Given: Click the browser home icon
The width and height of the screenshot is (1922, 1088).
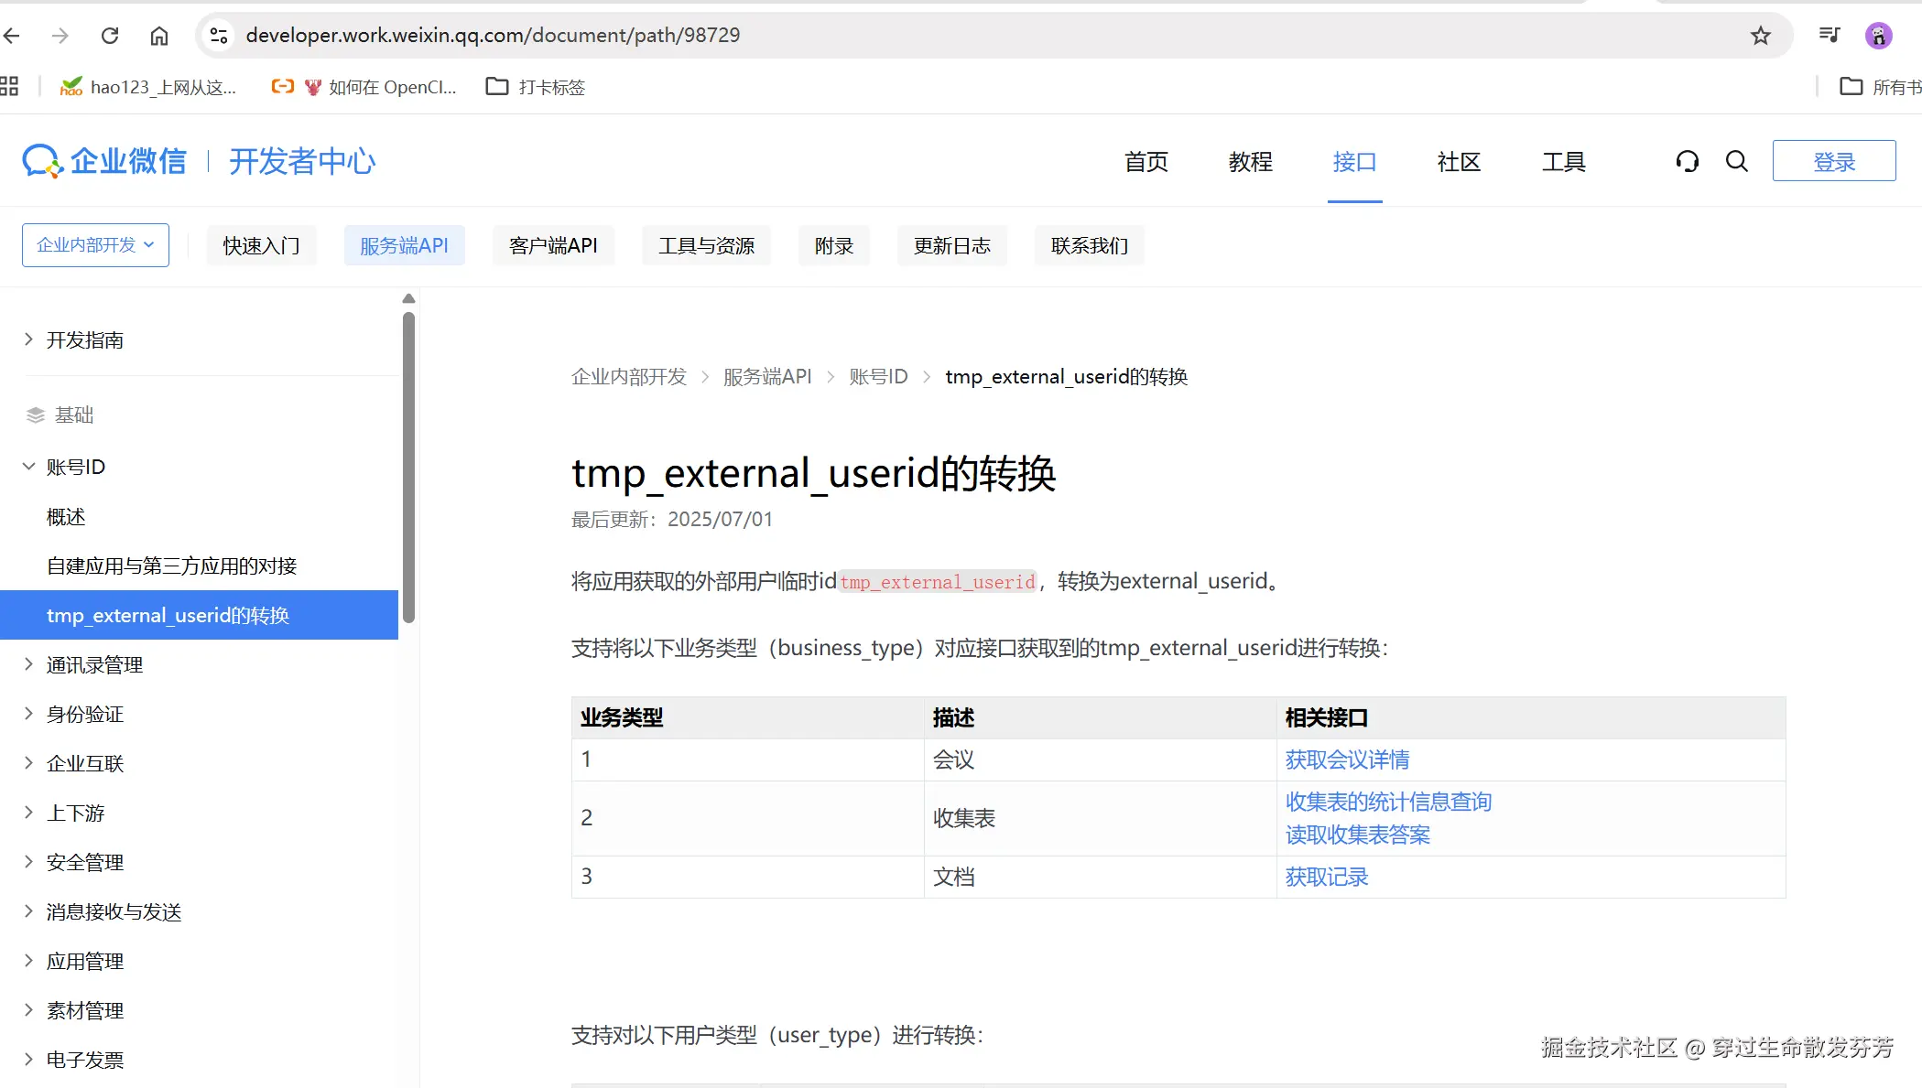Looking at the screenshot, I should click(159, 36).
